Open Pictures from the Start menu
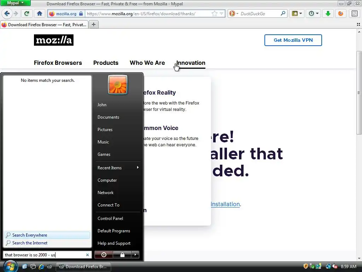This screenshot has height=272, width=362. click(x=105, y=130)
